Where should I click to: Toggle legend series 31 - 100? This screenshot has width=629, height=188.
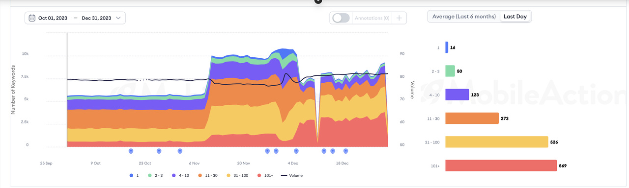click(x=238, y=175)
